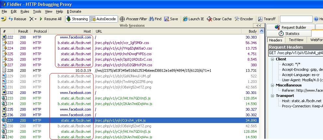Open the Help menu
Viewport: 323px width, 140px height.
(60, 11)
